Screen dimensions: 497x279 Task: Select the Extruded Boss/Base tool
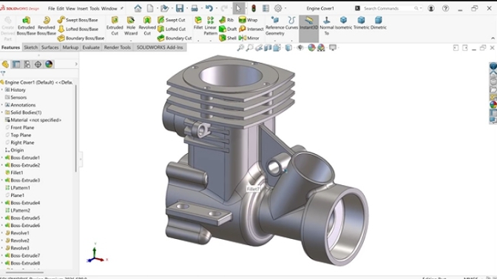(x=27, y=26)
